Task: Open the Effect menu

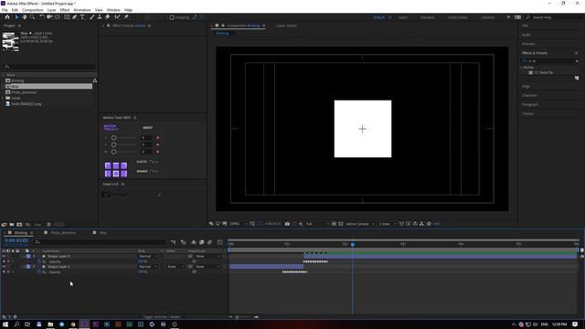Action: coord(65,10)
